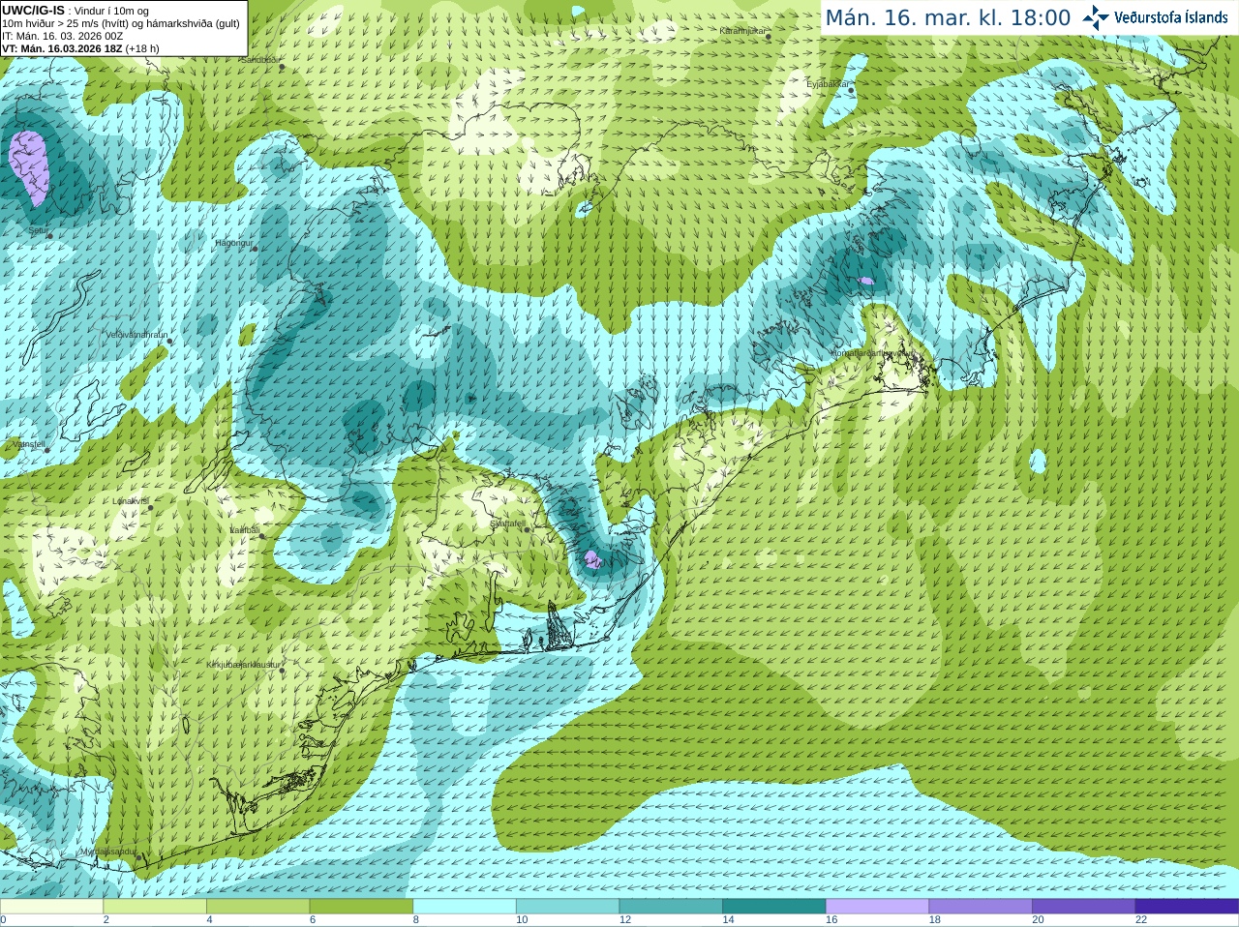Click the 14–16 m/s dark teal legend swatch

coord(774,907)
